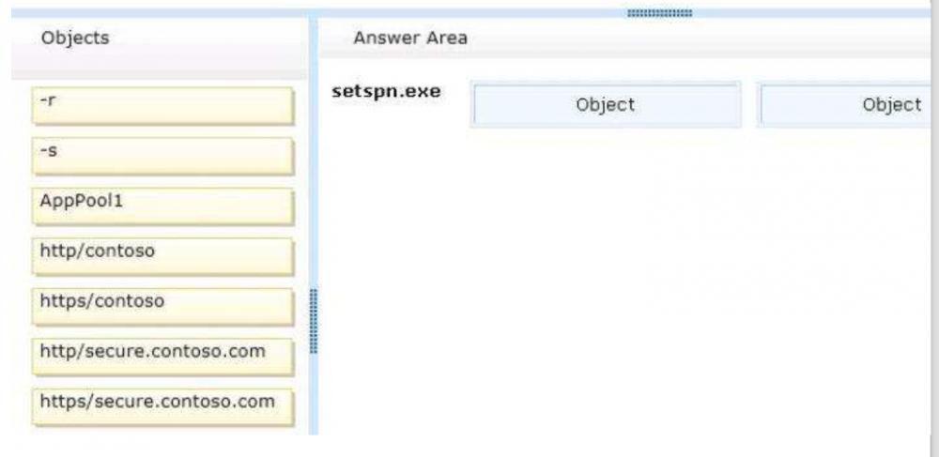Click the setspn.exe command label

pyautogui.click(x=386, y=92)
